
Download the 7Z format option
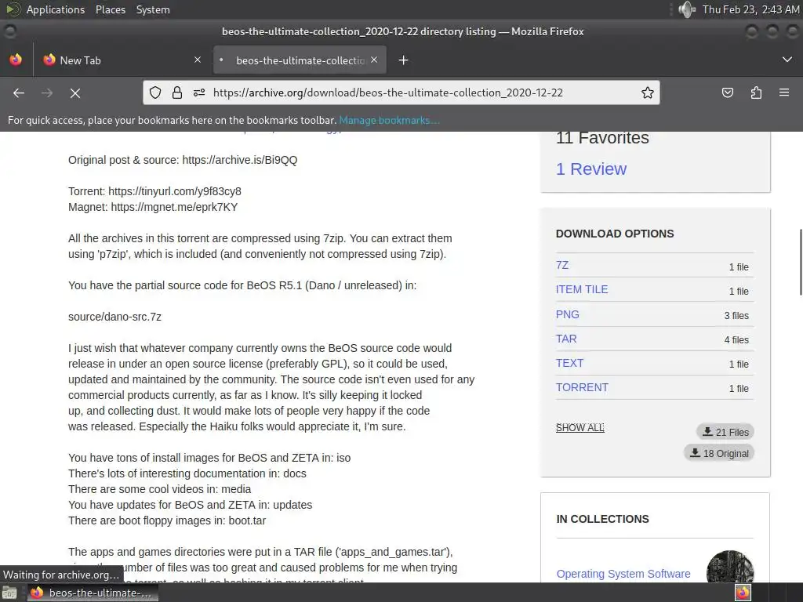tap(561, 265)
